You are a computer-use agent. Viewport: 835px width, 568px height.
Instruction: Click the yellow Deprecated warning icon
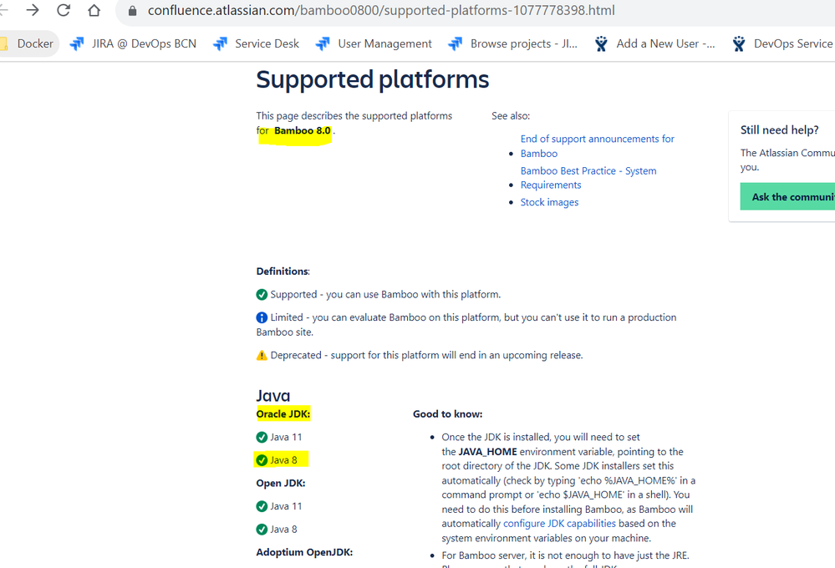click(x=262, y=355)
